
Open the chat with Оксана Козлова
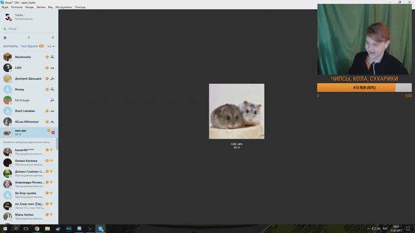coord(29,162)
